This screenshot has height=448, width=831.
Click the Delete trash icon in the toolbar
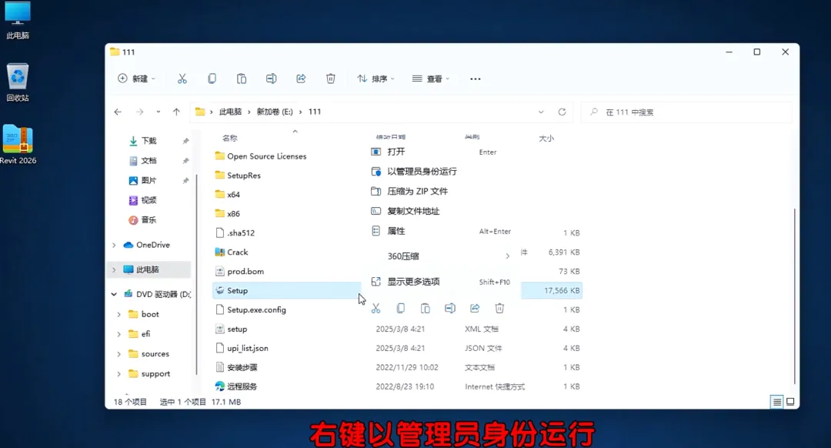point(330,79)
